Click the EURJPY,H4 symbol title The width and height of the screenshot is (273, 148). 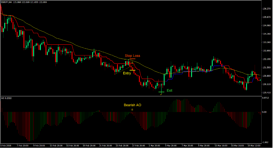8,2
